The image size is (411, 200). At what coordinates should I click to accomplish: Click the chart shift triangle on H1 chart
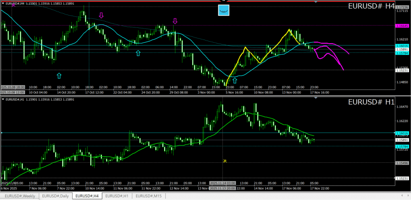tap(316, 97)
